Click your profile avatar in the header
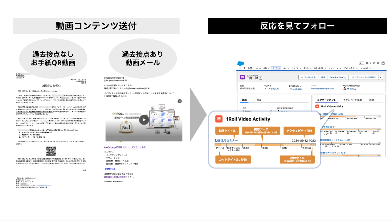Screen dimensions: 392x221 coord(383,63)
